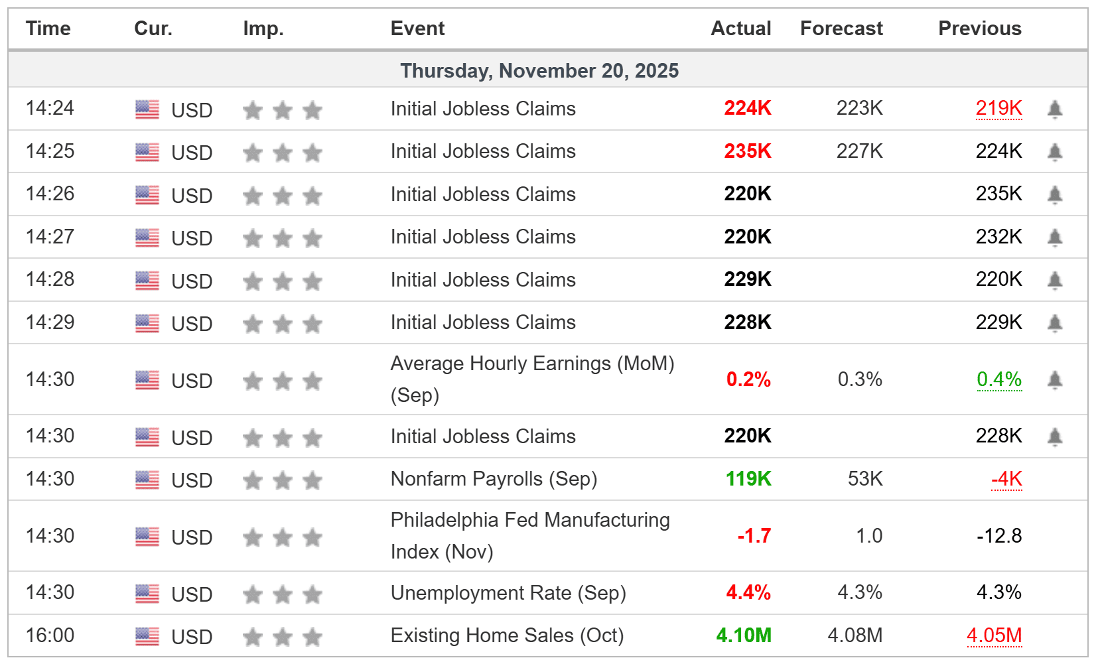Open the 0.4% previous link for Average Hourly Earnings

pyautogui.click(x=999, y=379)
